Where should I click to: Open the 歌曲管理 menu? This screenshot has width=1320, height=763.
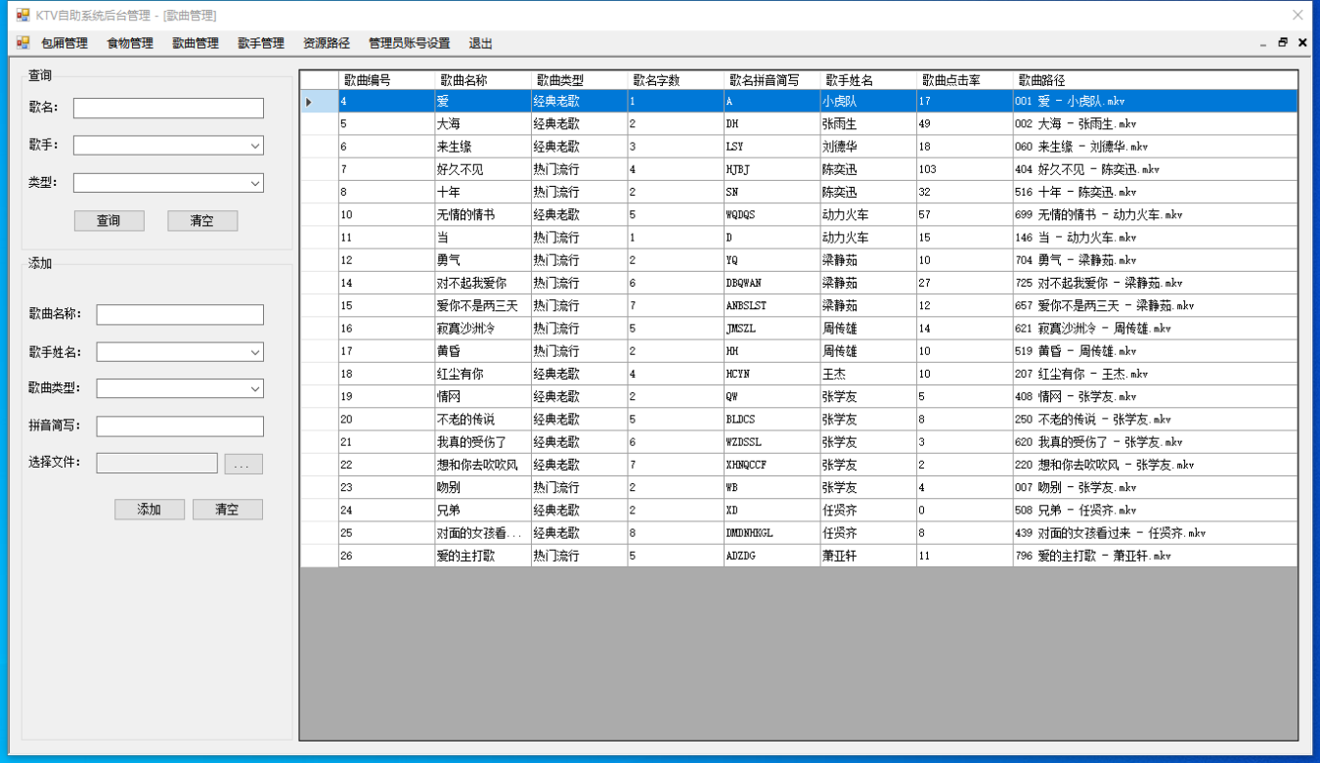(196, 43)
